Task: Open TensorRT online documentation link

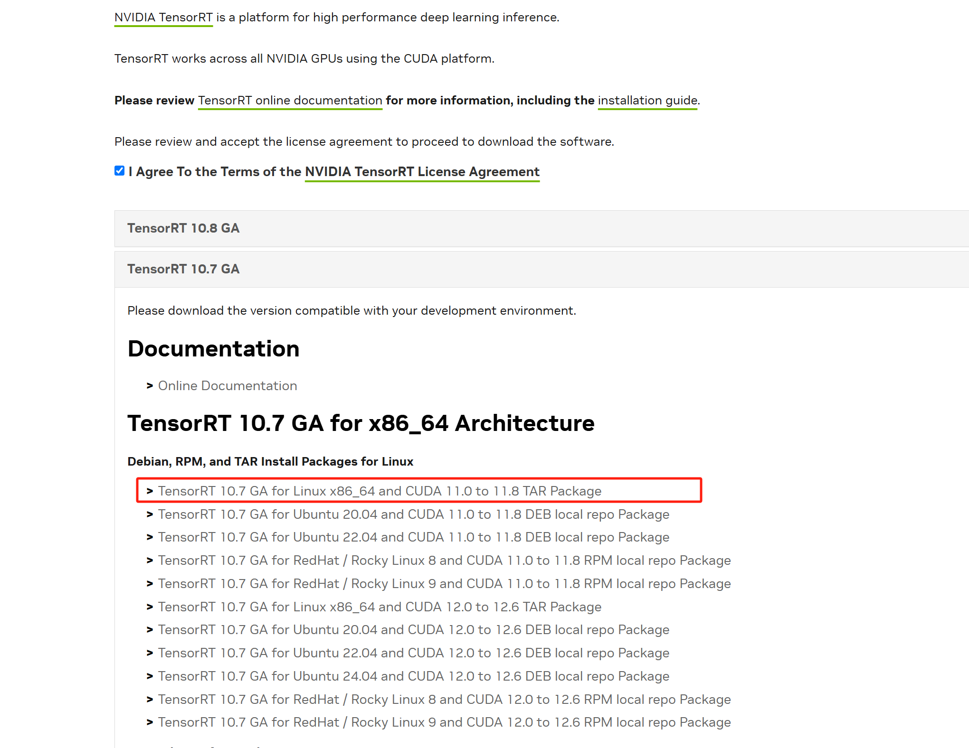Action: pyautogui.click(x=290, y=101)
